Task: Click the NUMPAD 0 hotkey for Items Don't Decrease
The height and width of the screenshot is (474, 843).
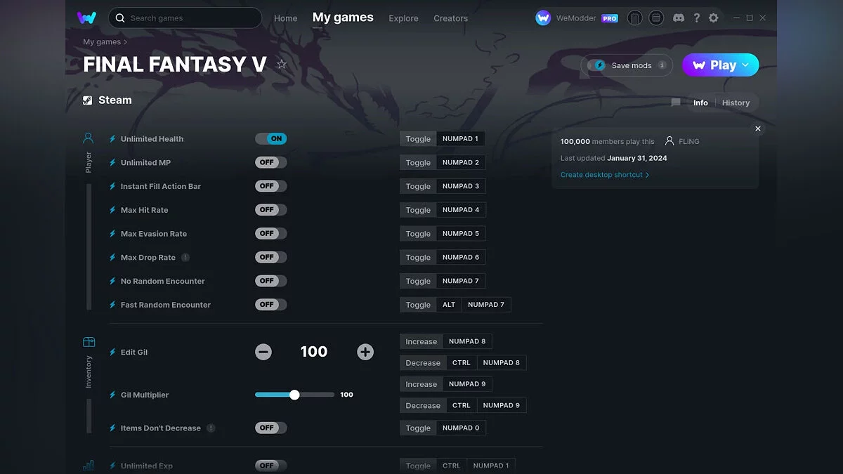Action: pyautogui.click(x=461, y=428)
